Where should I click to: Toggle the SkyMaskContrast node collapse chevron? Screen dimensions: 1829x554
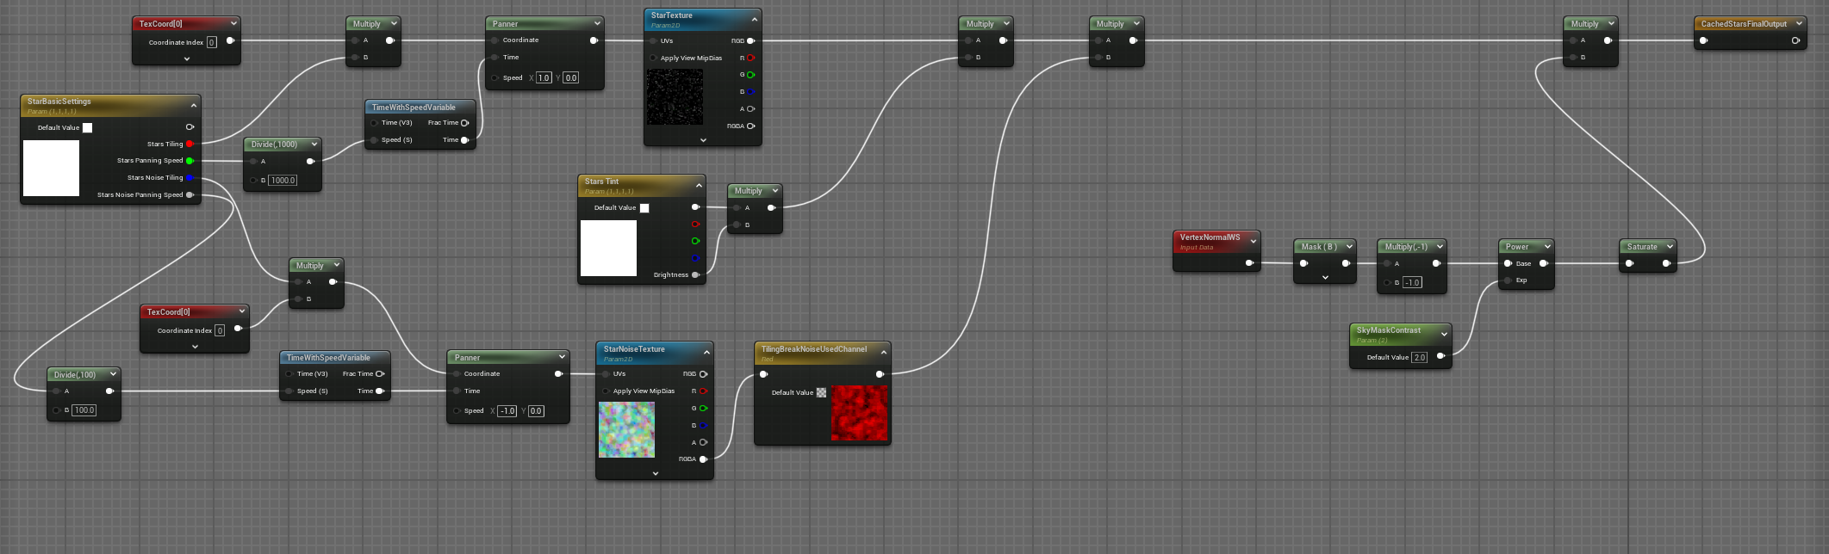point(1444,335)
